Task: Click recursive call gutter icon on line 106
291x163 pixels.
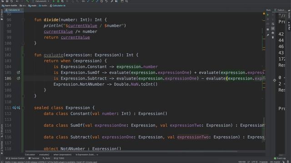Action: [18, 78]
